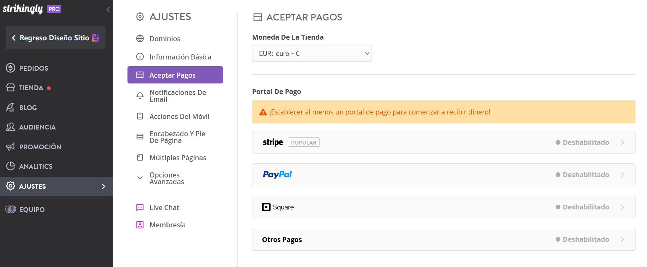Viewport: 647px width, 267px height.
Task: Open the Tienda store icon
Action: coord(11,88)
